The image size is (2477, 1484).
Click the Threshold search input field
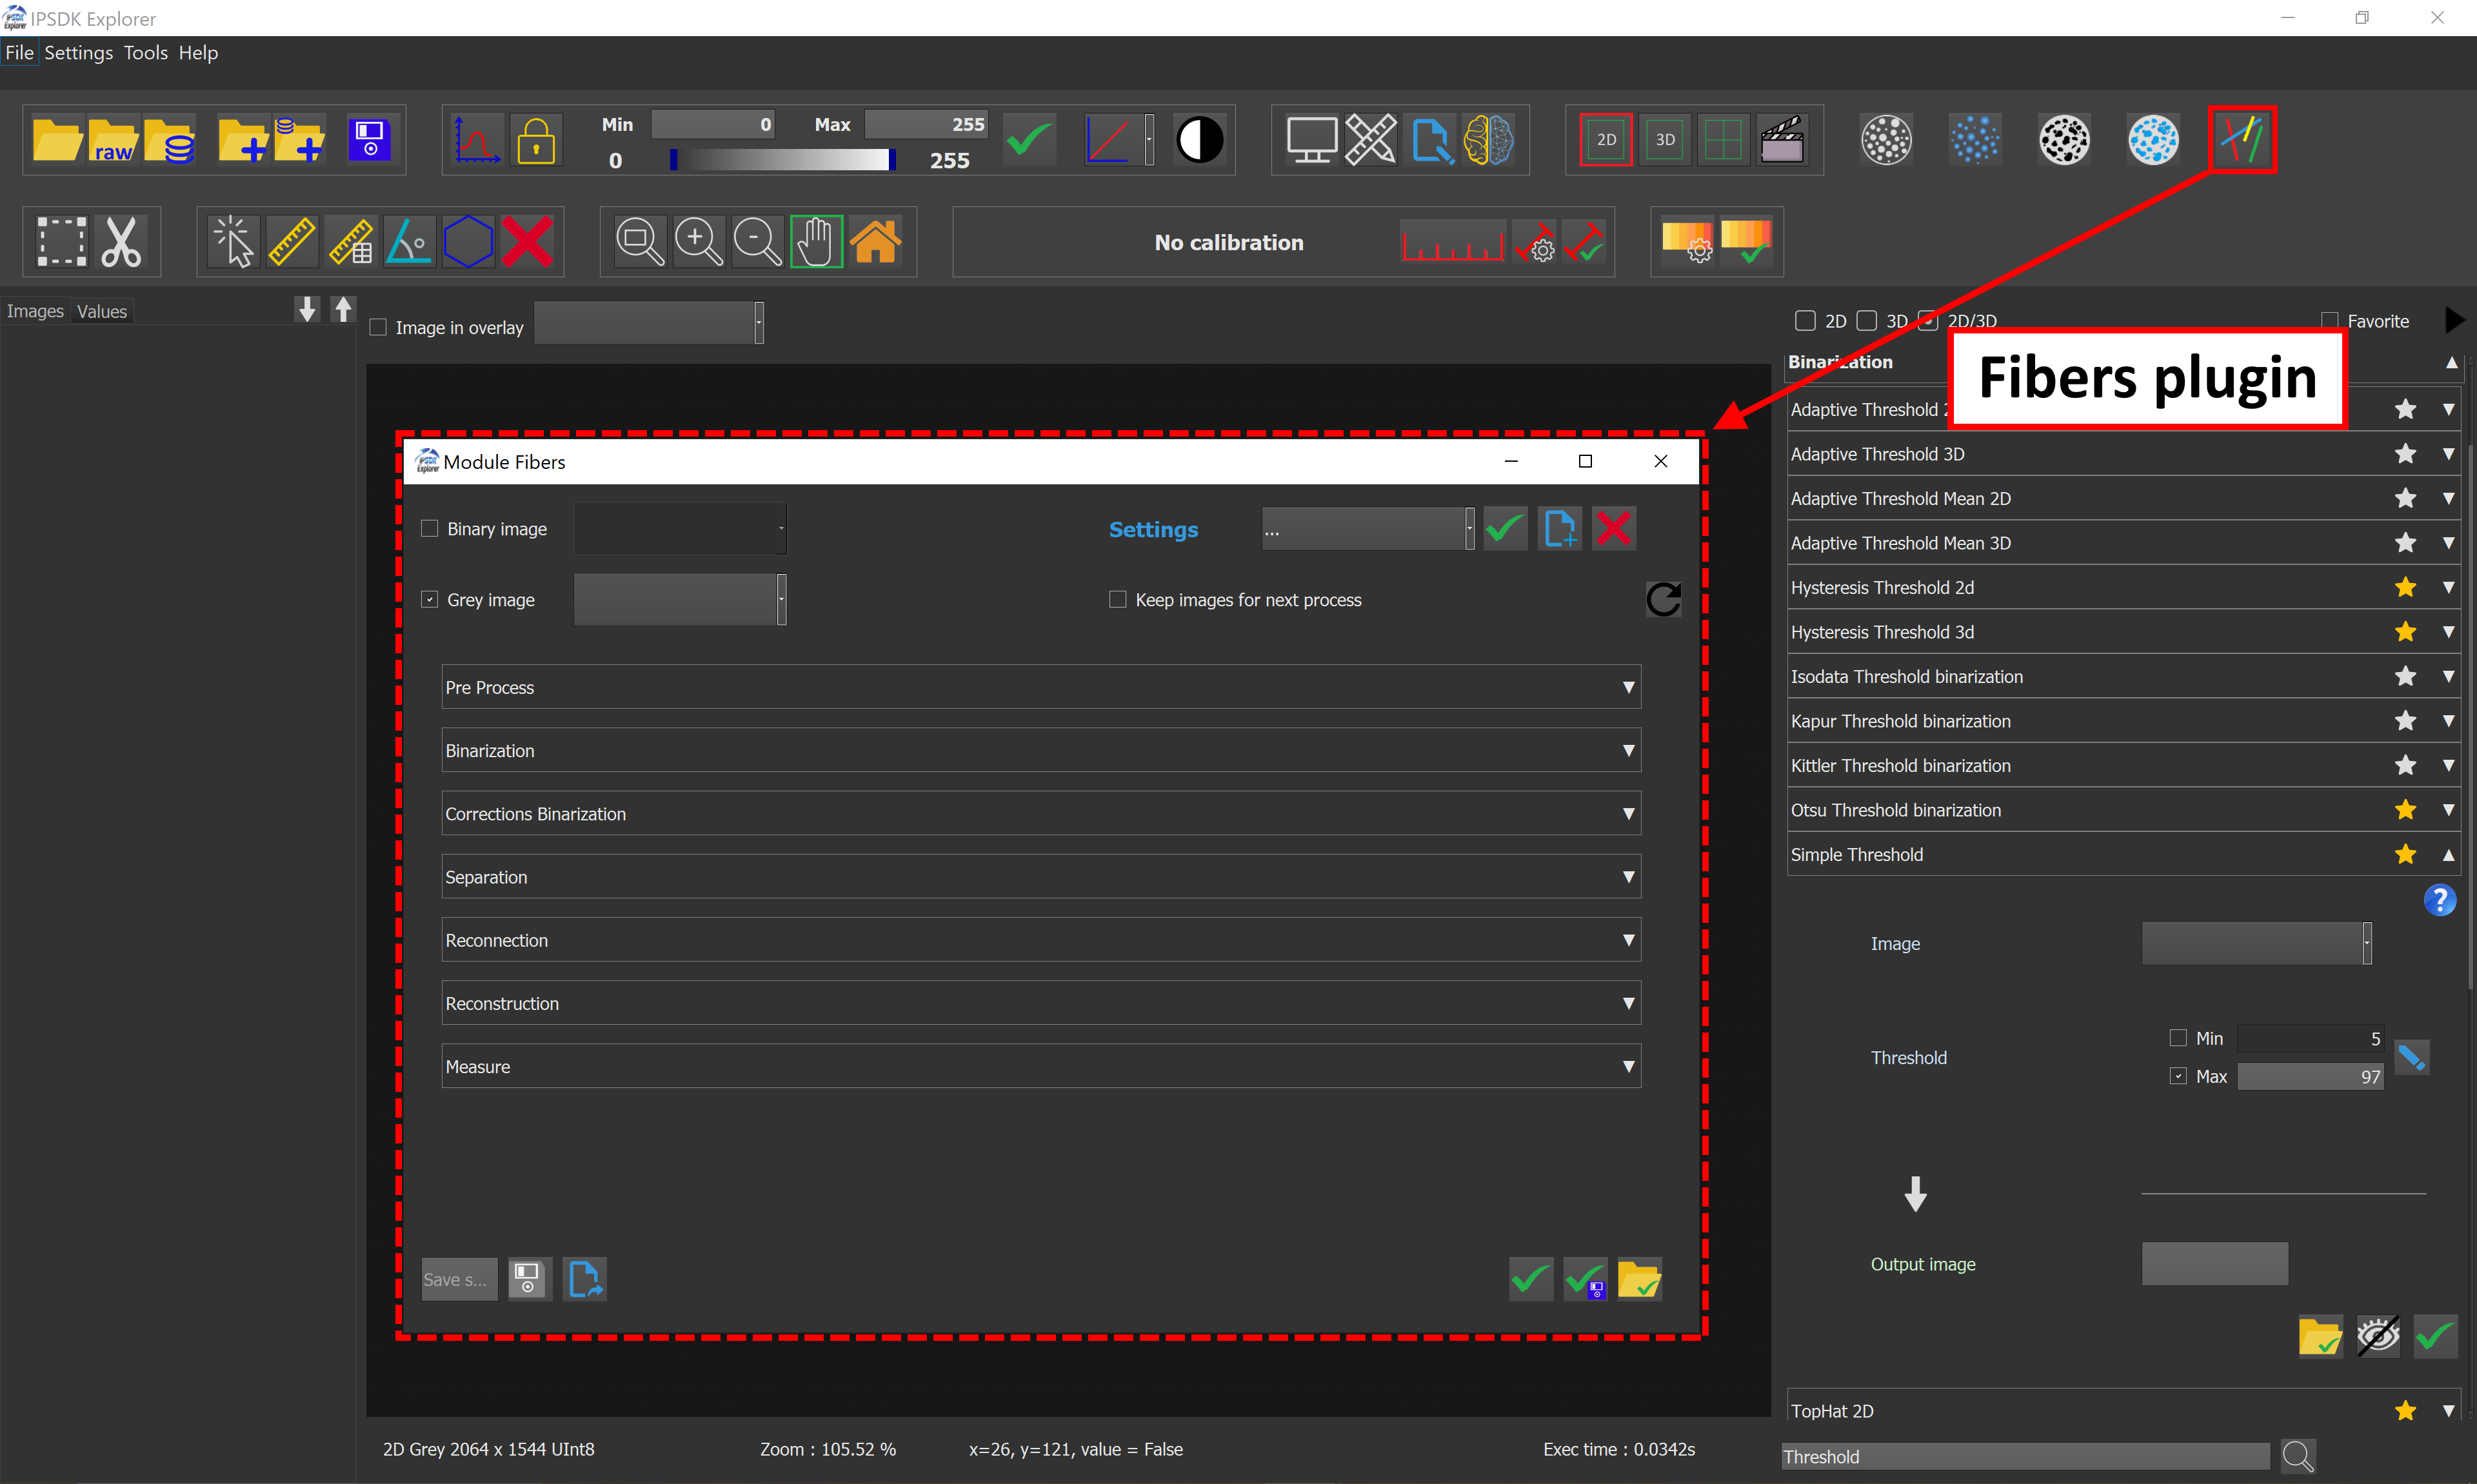(2025, 1456)
